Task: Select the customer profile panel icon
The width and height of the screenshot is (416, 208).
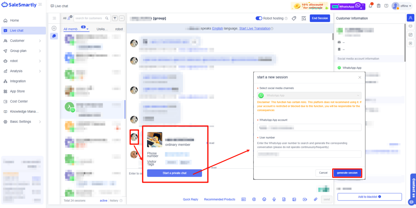Action: tap(410, 18)
